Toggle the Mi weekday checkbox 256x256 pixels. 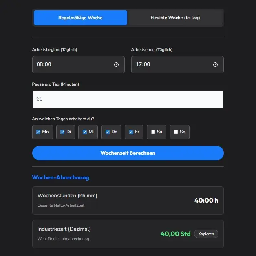85,132
